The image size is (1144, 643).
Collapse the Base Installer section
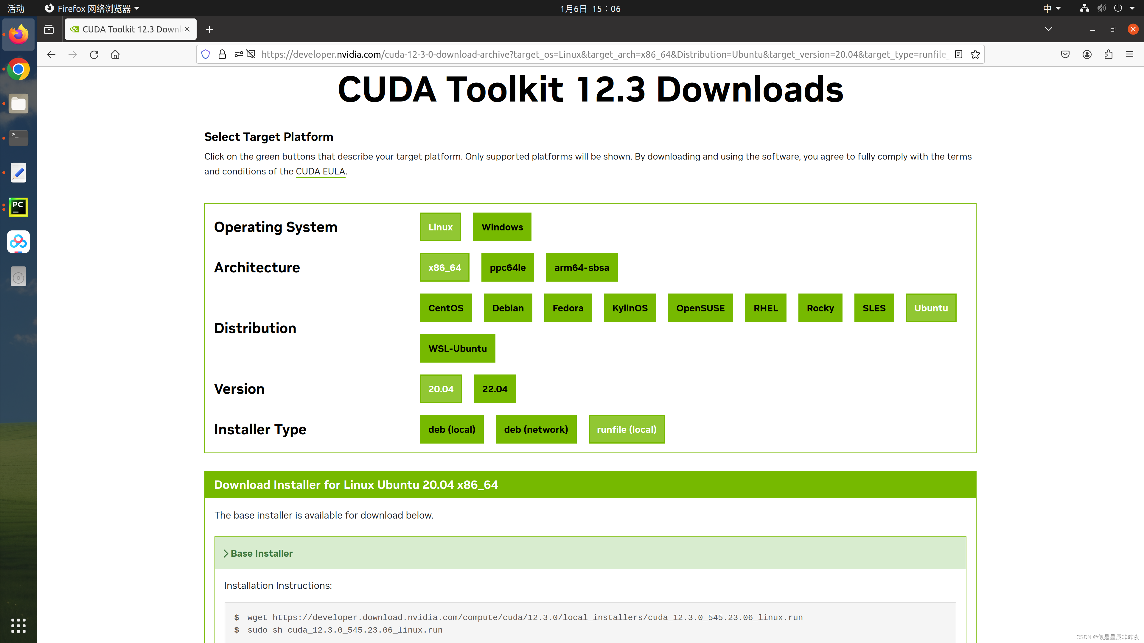(590, 553)
